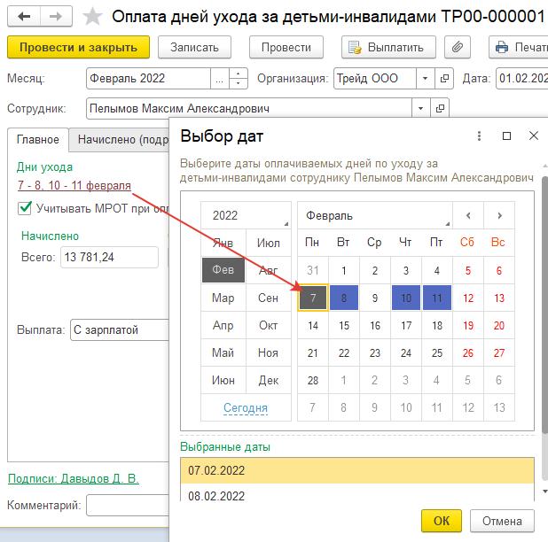The image size is (548, 542).
Task: Select Saturday February 19 in calendar
Action: coord(468,325)
